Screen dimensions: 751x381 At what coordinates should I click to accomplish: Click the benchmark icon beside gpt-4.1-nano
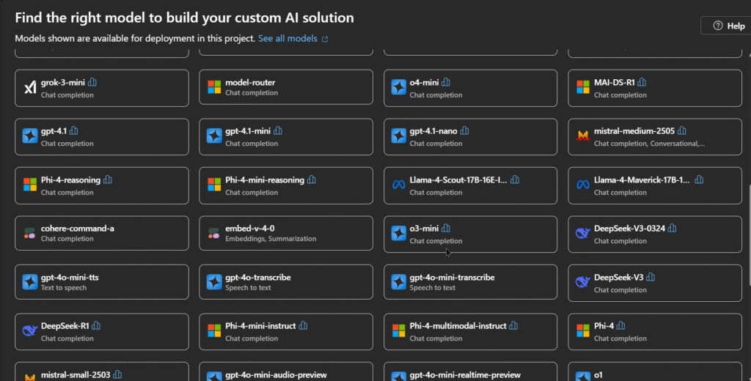(x=464, y=130)
